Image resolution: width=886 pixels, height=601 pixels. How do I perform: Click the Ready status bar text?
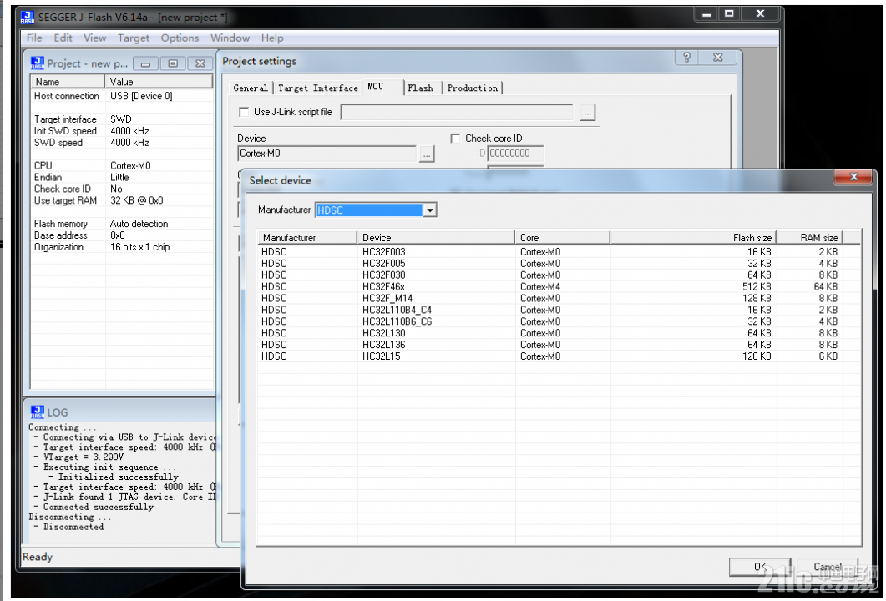[x=38, y=557]
